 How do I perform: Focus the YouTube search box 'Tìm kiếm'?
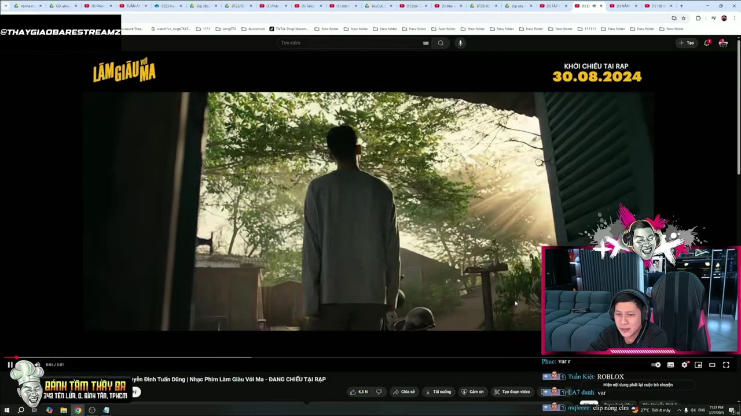click(x=350, y=43)
